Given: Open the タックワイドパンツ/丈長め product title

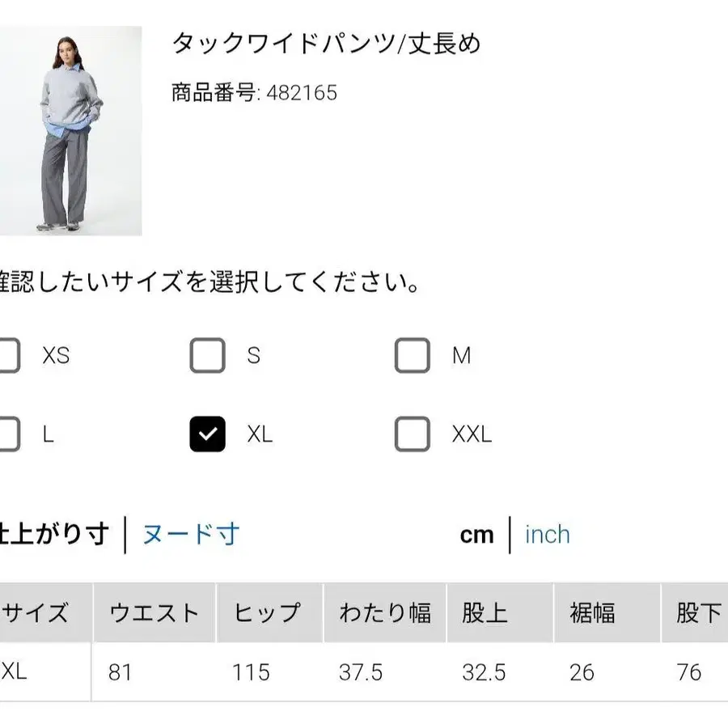Looking at the screenshot, I should (x=327, y=46).
